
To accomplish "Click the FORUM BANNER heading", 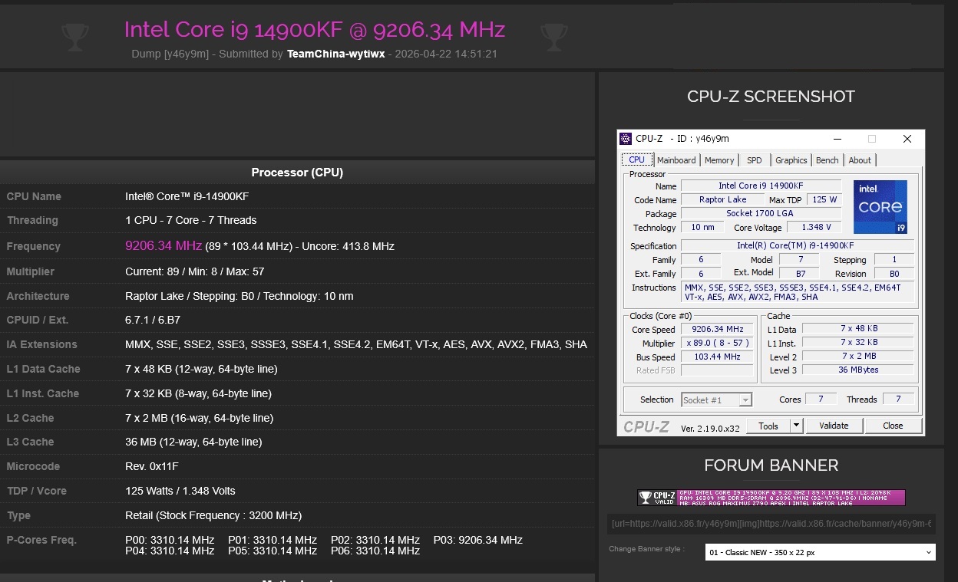I will (x=771, y=465).
